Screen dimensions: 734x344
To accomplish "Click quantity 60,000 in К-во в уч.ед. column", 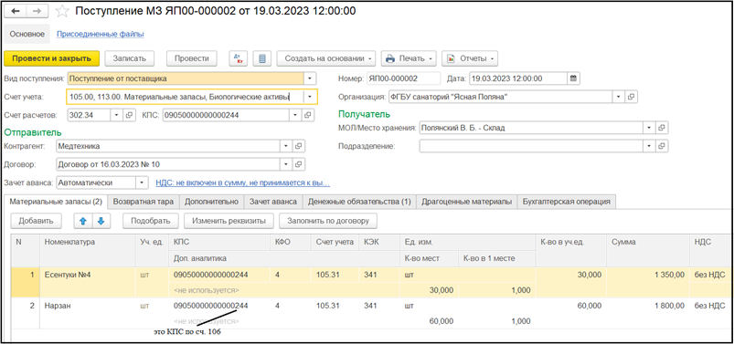I will pyautogui.click(x=570, y=313).
